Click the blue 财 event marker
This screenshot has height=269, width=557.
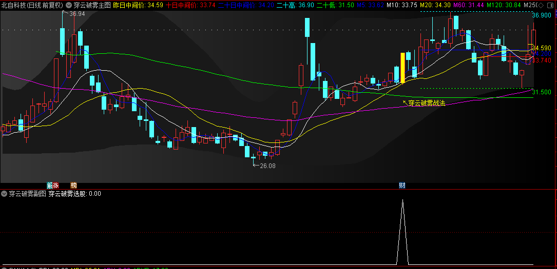(x=402, y=185)
